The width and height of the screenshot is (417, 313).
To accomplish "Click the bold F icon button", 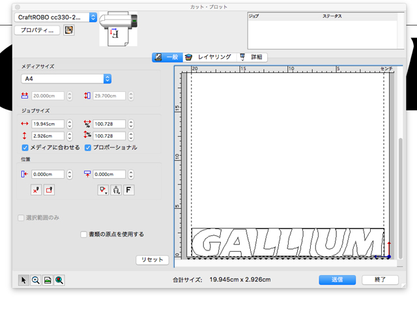I will [x=129, y=190].
